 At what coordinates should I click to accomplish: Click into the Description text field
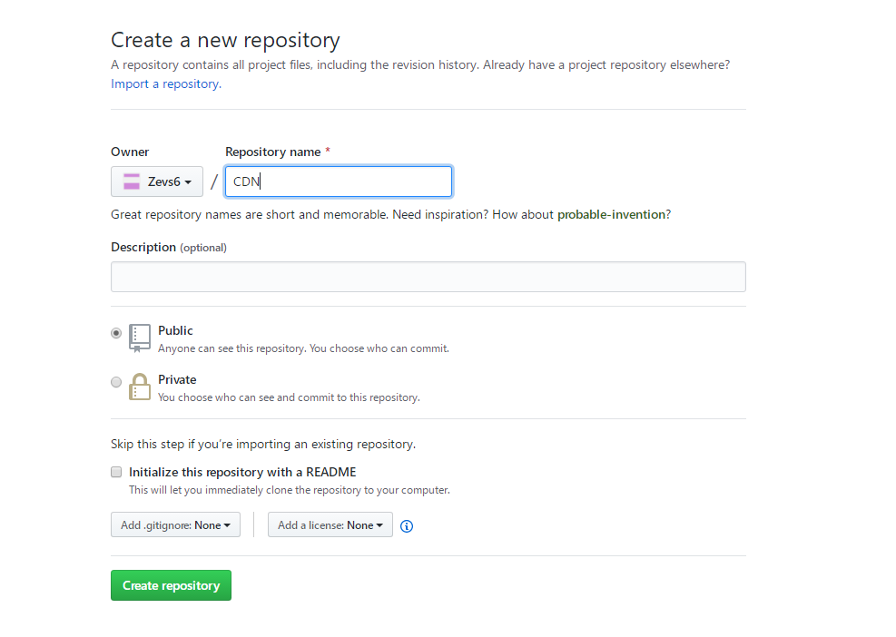click(x=428, y=277)
